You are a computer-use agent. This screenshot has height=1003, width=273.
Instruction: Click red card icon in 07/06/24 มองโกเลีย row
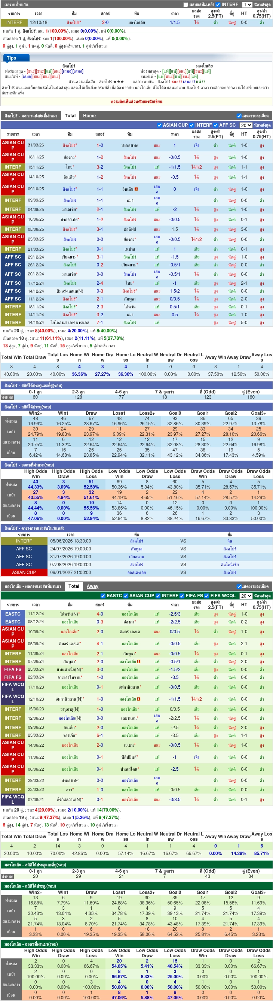click(x=139, y=662)
